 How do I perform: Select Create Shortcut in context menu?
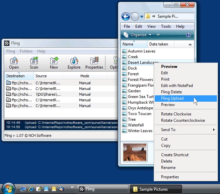point(186,155)
